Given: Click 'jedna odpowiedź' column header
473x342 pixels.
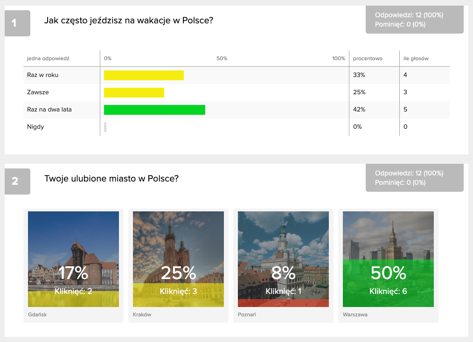Looking at the screenshot, I should [48, 58].
